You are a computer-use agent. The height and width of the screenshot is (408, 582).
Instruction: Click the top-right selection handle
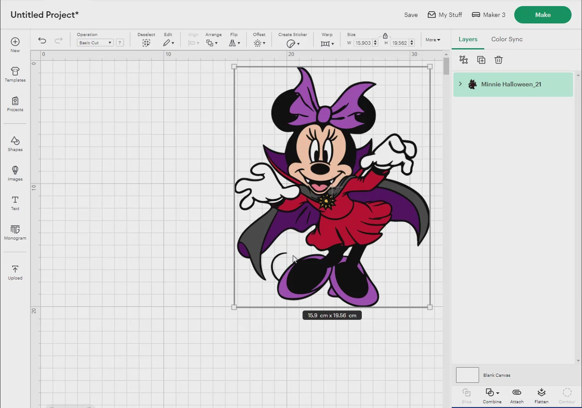[430, 67]
